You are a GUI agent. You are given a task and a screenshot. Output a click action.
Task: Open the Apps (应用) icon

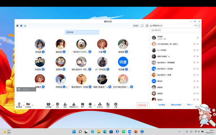click(x=108, y=105)
